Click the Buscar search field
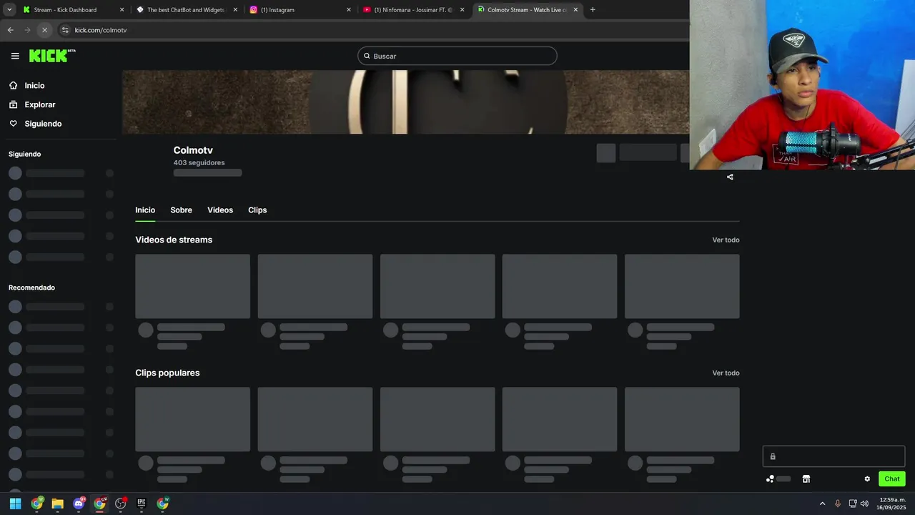 point(457,56)
